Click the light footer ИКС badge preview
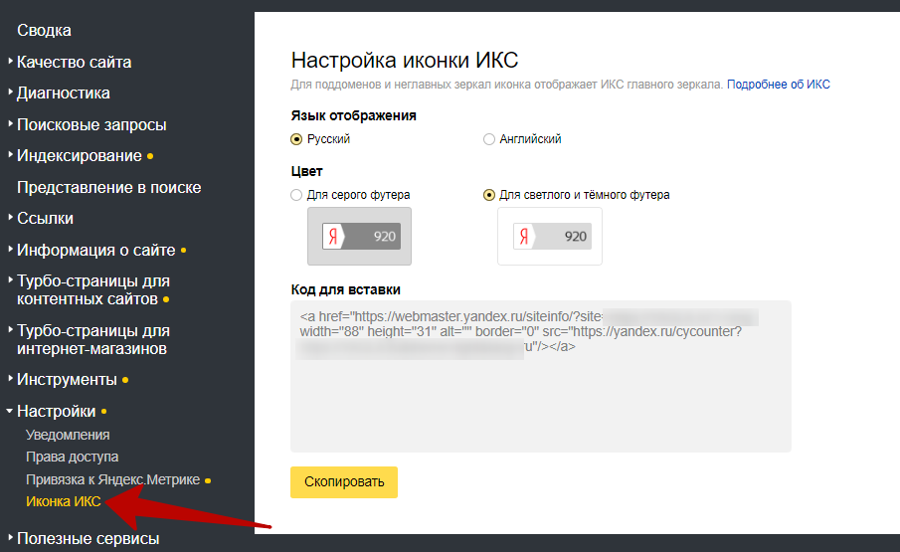Screen dimensions: 900x552 [x=550, y=237]
